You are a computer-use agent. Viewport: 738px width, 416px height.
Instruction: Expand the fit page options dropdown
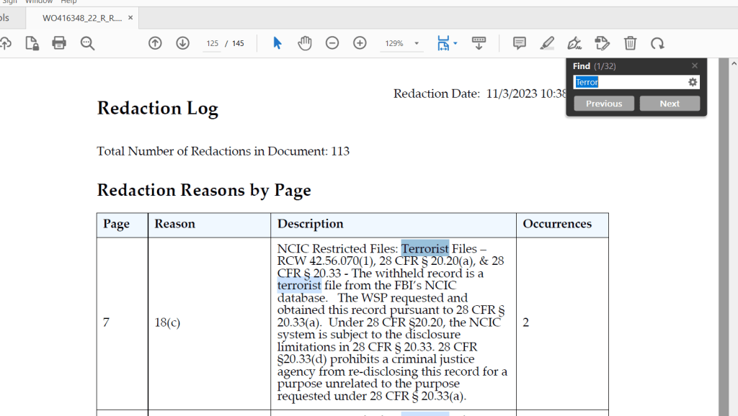pos(455,44)
